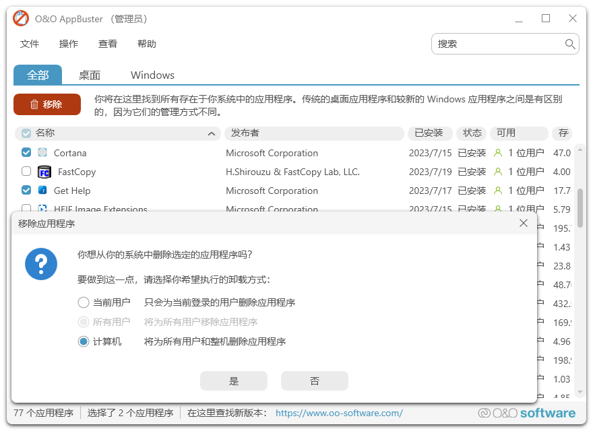Click the search magnifier icon
Image resolution: width=593 pixels, height=431 pixels.
pos(570,44)
